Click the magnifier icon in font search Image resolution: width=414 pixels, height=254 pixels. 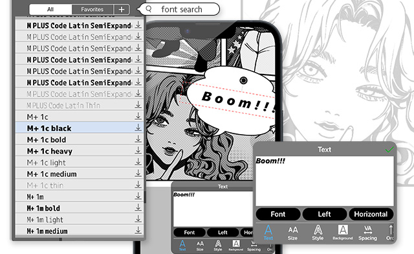(149, 9)
